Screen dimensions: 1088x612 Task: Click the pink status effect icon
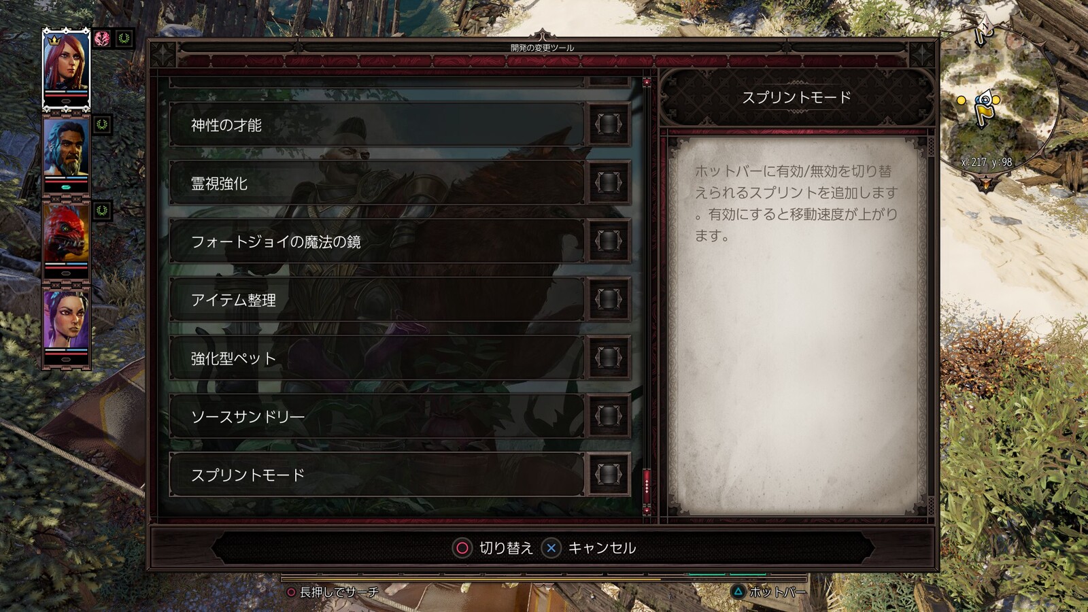(x=103, y=39)
